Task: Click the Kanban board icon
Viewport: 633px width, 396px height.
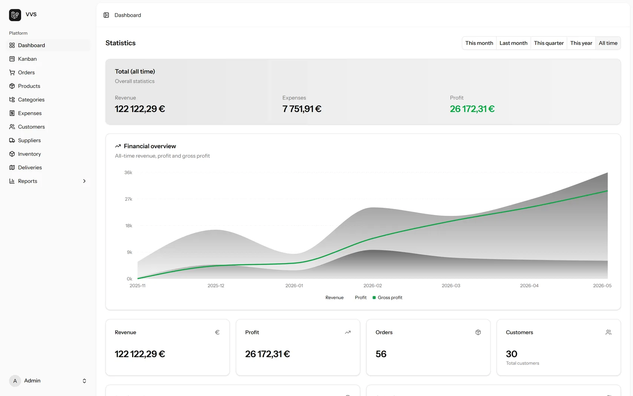Action: (12, 59)
